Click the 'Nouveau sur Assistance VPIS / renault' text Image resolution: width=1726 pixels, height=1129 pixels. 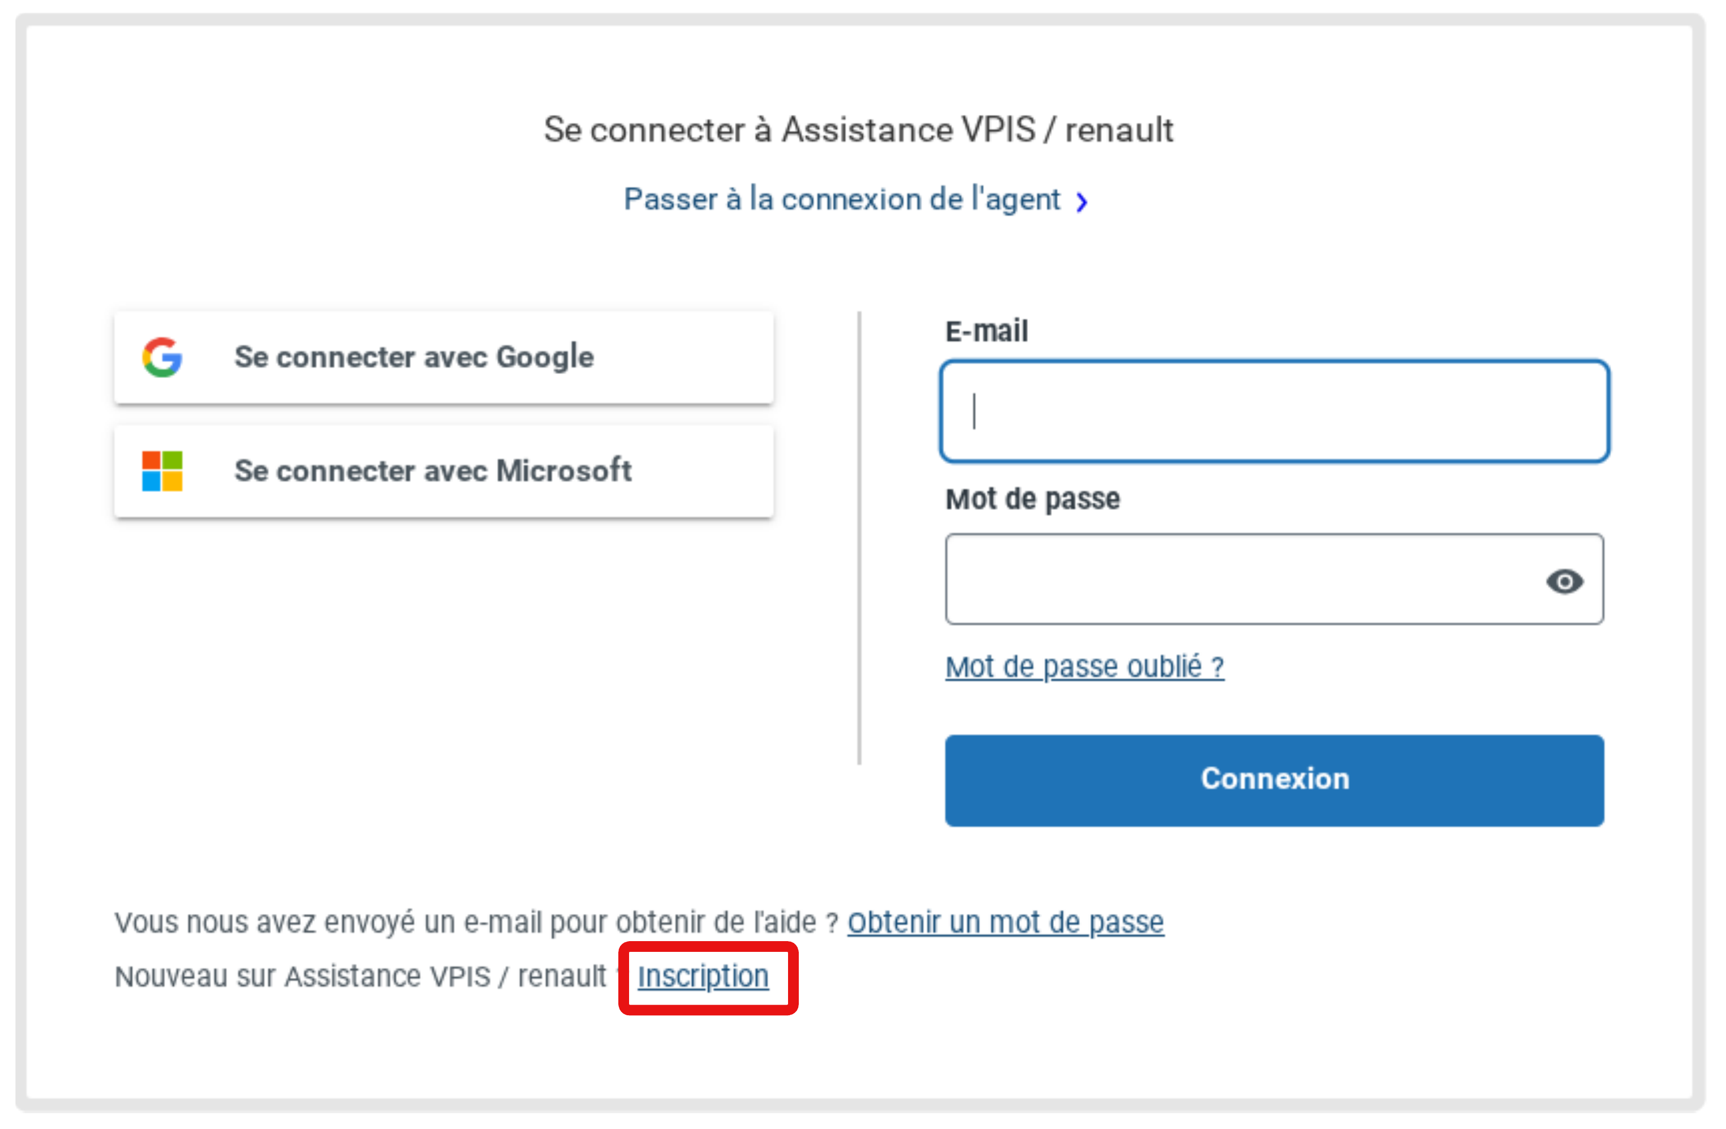coord(360,977)
